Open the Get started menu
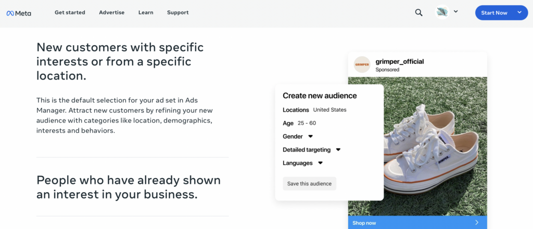The height and width of the screenshot is (229, 533). pyautogui.click(x=70, y=12)
